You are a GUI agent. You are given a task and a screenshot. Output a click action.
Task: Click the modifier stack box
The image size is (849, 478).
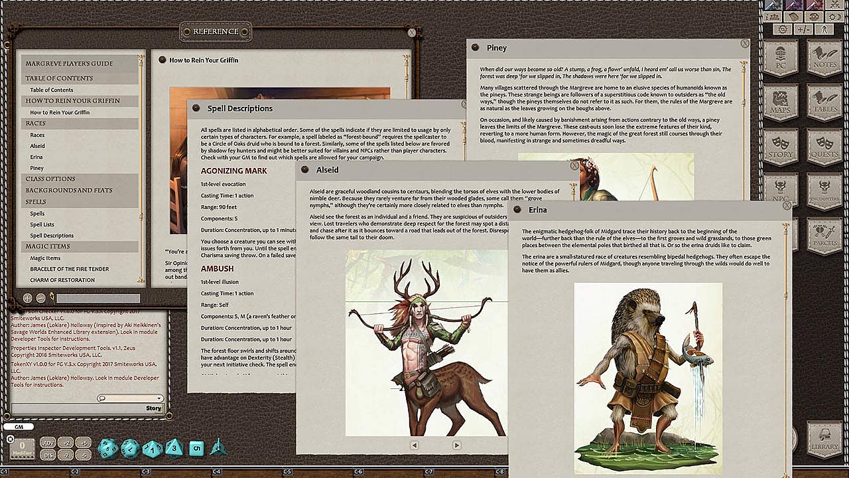pos(23,449)
